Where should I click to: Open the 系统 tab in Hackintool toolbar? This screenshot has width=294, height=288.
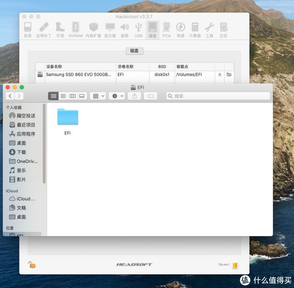click(x=28, y=30)
